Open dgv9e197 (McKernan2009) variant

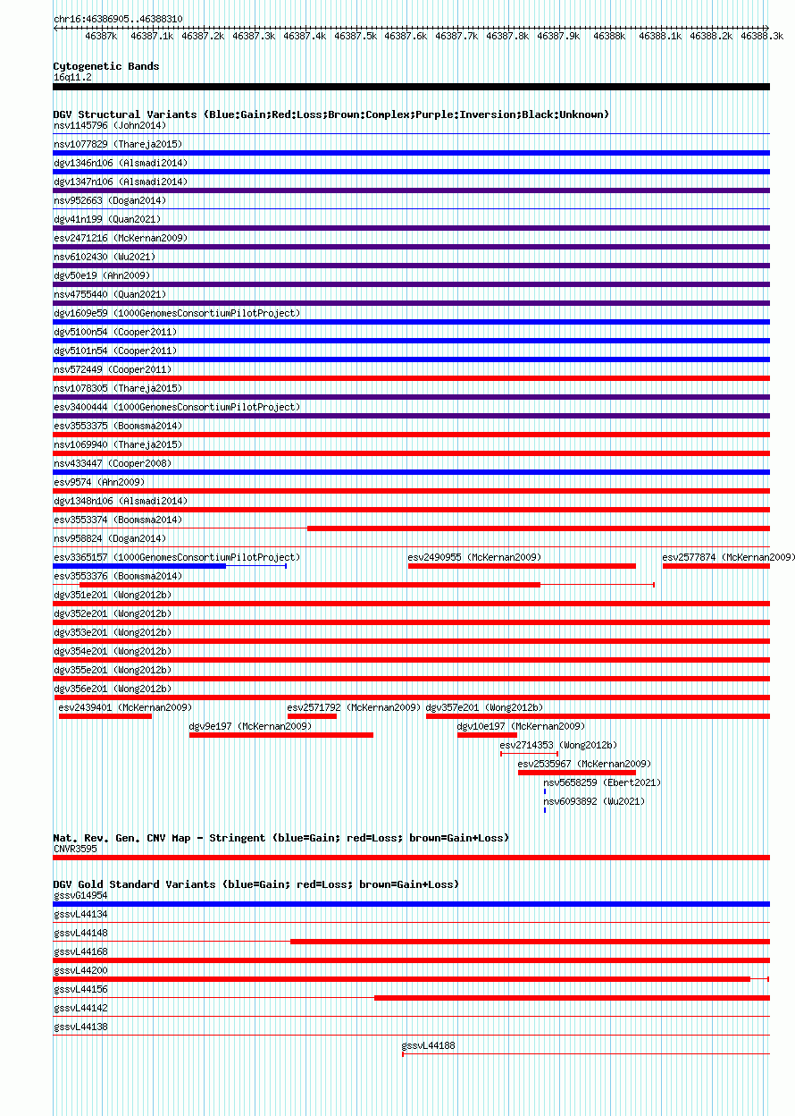pyautogui.click(x=251, y=727)
